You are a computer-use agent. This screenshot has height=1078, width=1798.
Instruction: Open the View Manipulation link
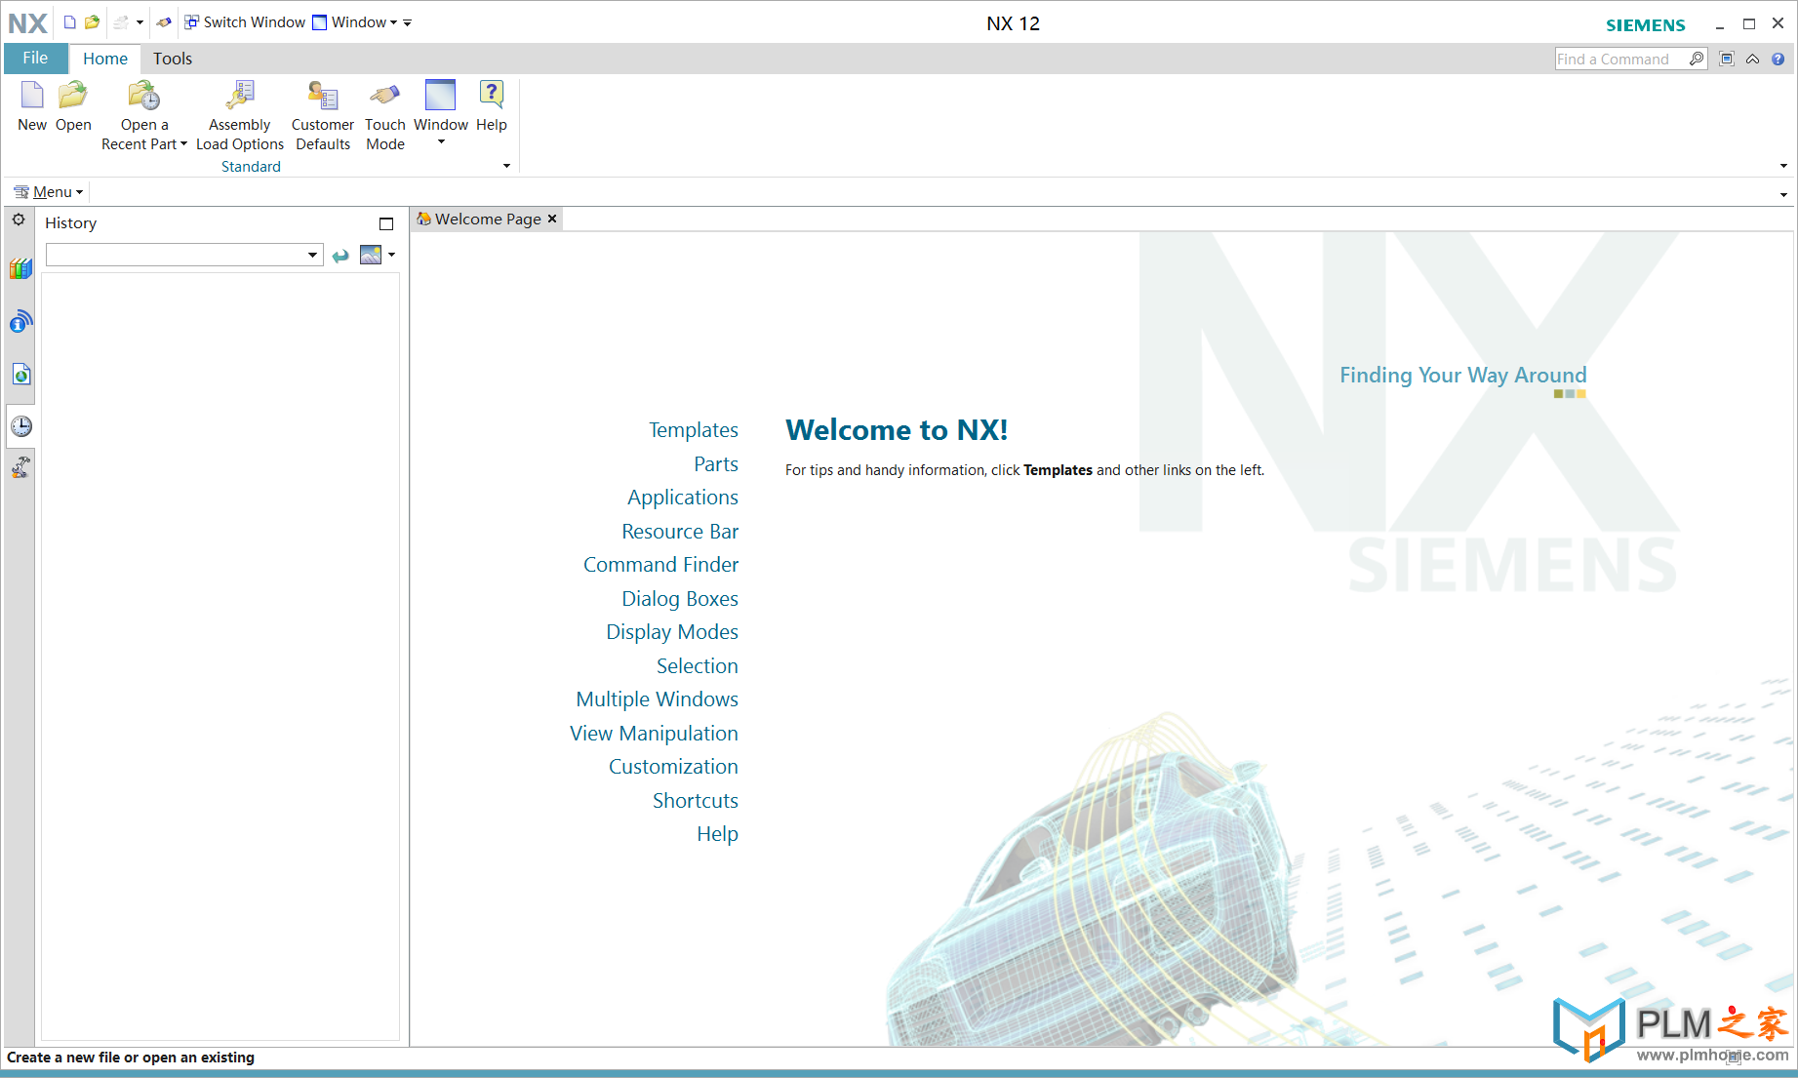(654, 734)
